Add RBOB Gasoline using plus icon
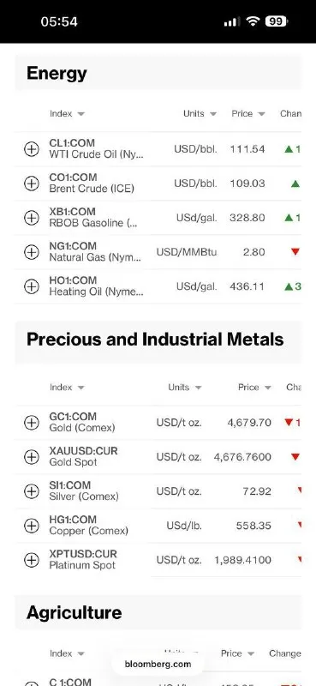The height and width of the screenshot is (686, 316). (31, 218)
